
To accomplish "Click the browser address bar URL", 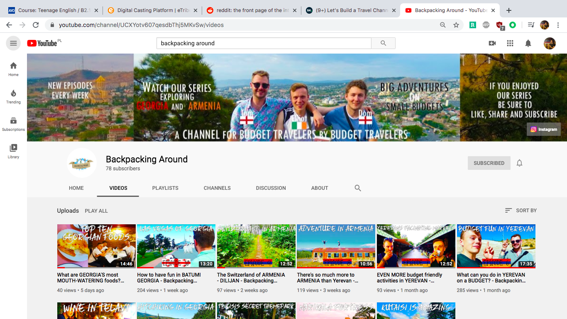I will 141,25.
